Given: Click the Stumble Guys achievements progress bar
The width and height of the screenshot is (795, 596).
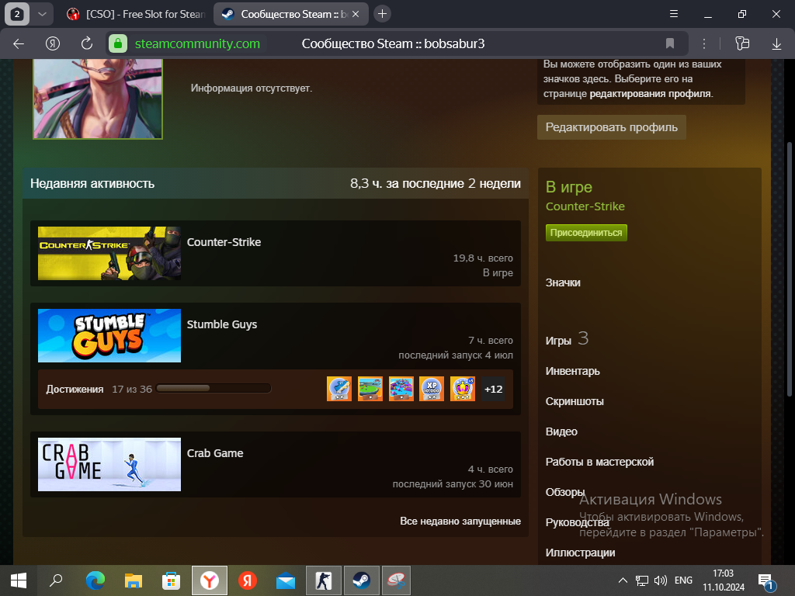Looking at the screenshot, I should [x=214, y=389].
